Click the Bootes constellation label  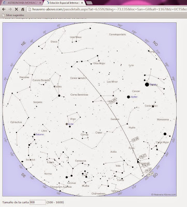coord(57,86)
